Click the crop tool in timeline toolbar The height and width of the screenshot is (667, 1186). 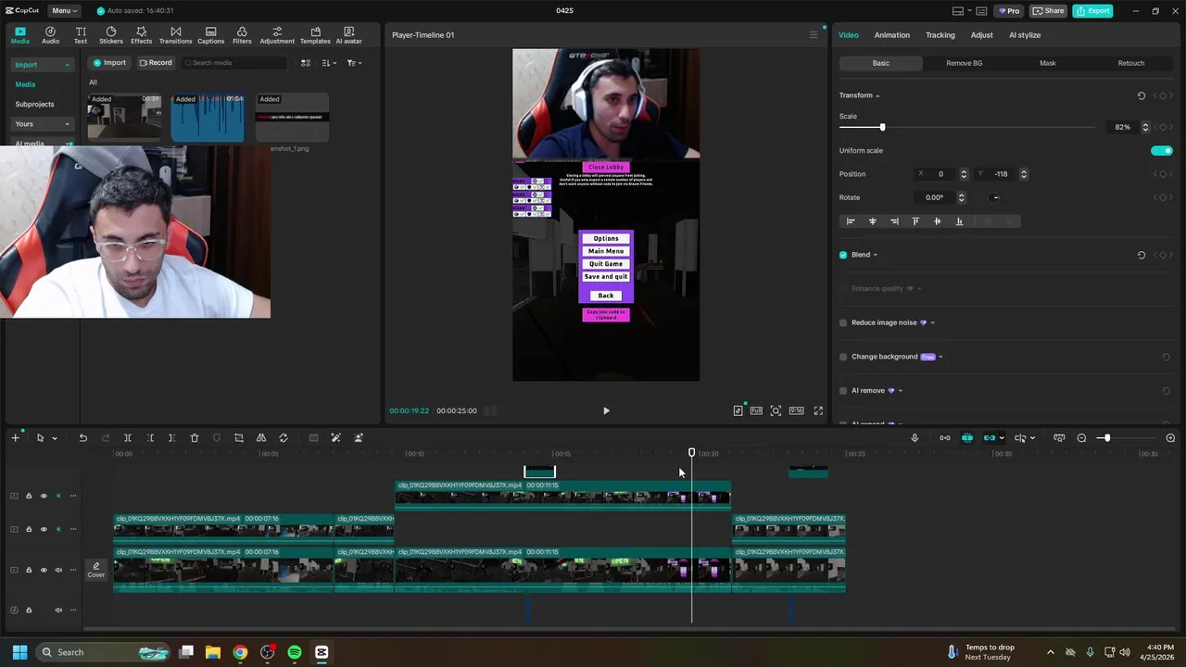tap(239, 438)
